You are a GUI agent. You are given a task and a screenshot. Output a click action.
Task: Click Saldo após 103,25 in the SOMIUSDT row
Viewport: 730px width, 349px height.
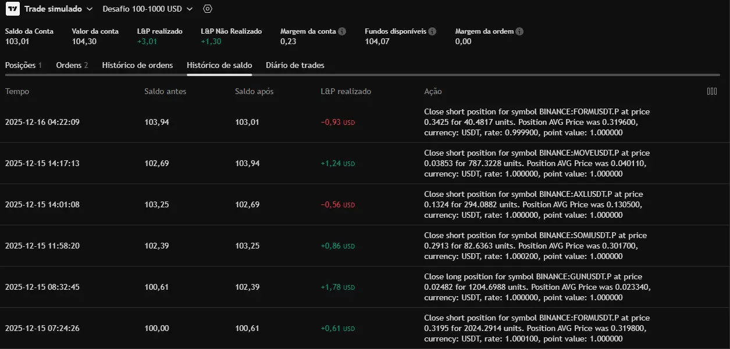coord(247,246)
